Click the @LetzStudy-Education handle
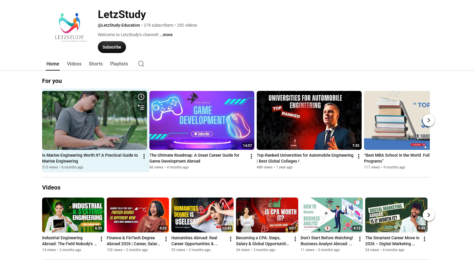This screenshot has height=260, width=474. click(119, 25)
